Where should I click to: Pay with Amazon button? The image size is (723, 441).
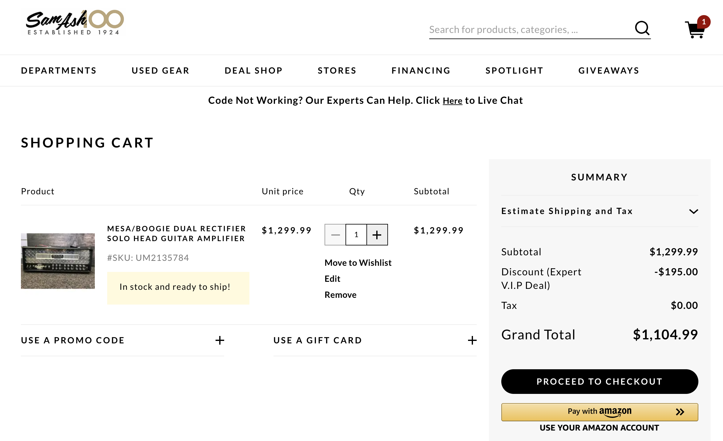coord(600,412)
